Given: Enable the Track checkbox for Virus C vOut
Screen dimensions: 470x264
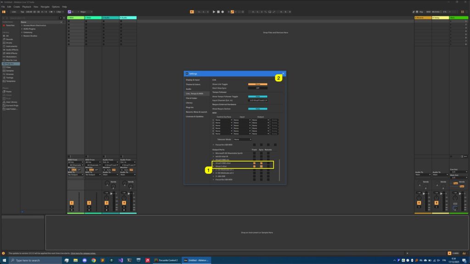Looking at the screenshot, I should tap(254, 166).
